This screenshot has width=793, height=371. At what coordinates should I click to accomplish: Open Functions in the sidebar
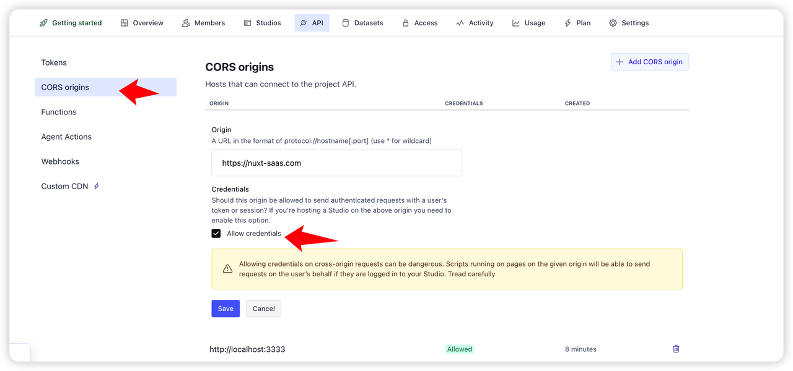[x=106, y=112]
